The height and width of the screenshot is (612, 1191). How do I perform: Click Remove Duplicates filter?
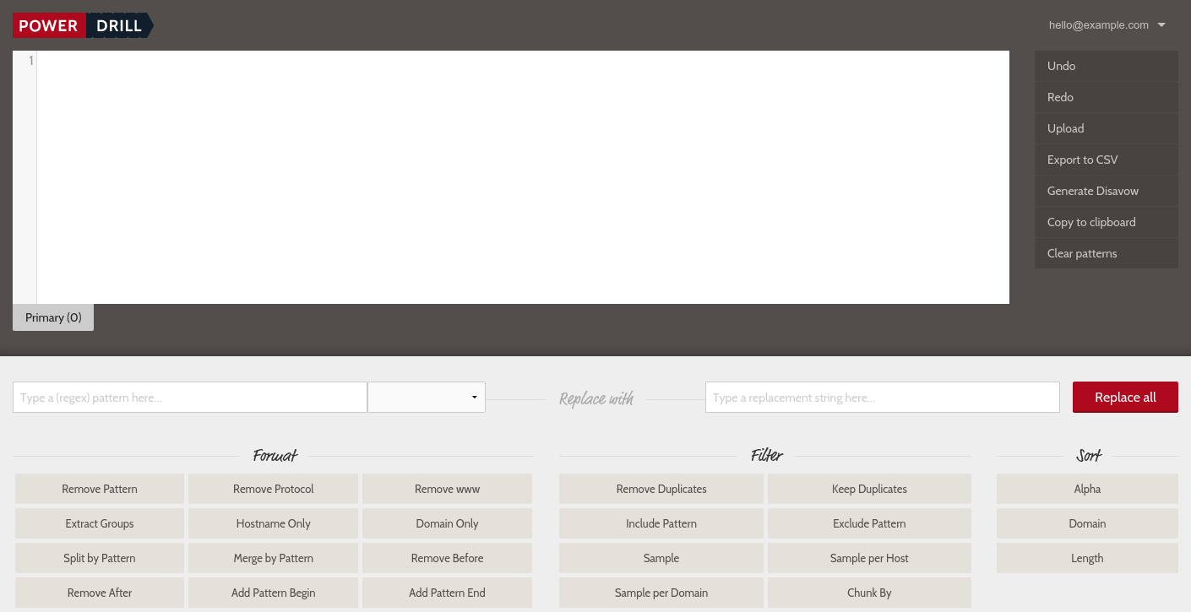[661, 489]
